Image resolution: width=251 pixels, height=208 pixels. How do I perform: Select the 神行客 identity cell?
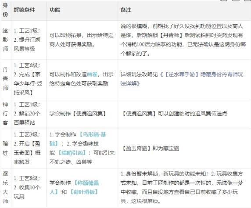tap(5, 114)
